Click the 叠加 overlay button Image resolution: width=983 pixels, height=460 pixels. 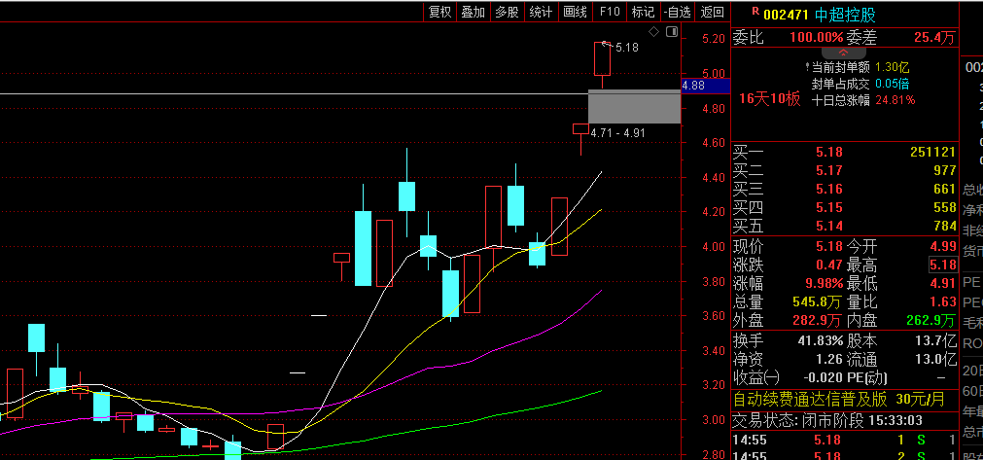point(474,12)
